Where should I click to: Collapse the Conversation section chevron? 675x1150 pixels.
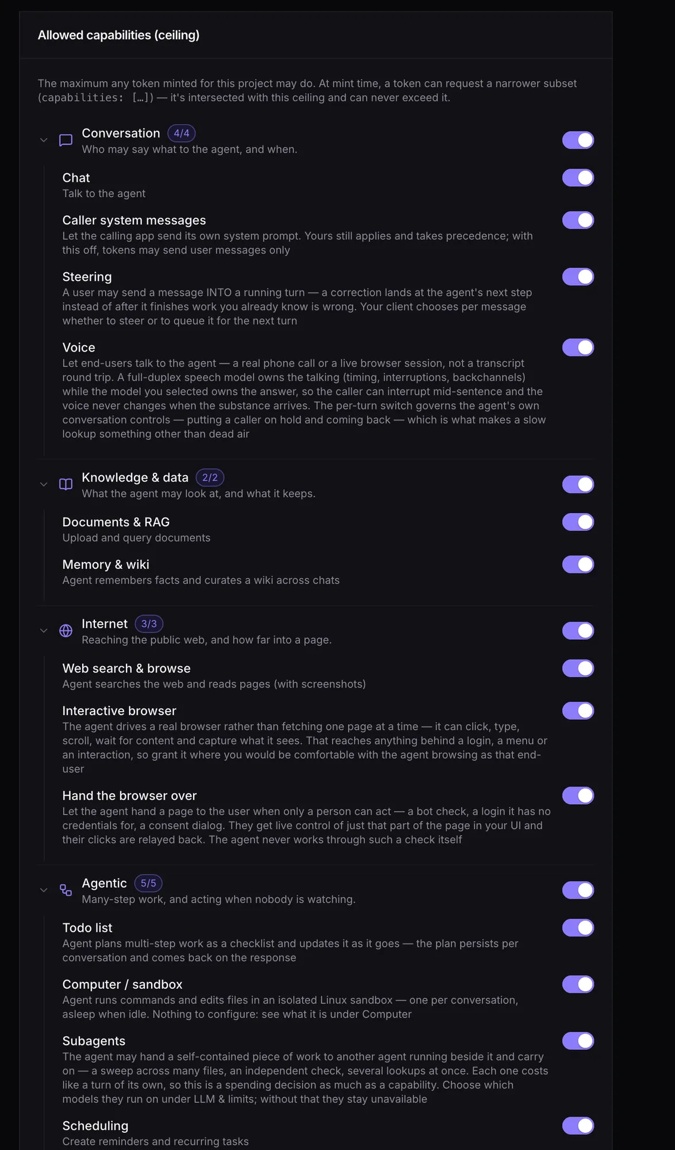click(x=44, y=140)
